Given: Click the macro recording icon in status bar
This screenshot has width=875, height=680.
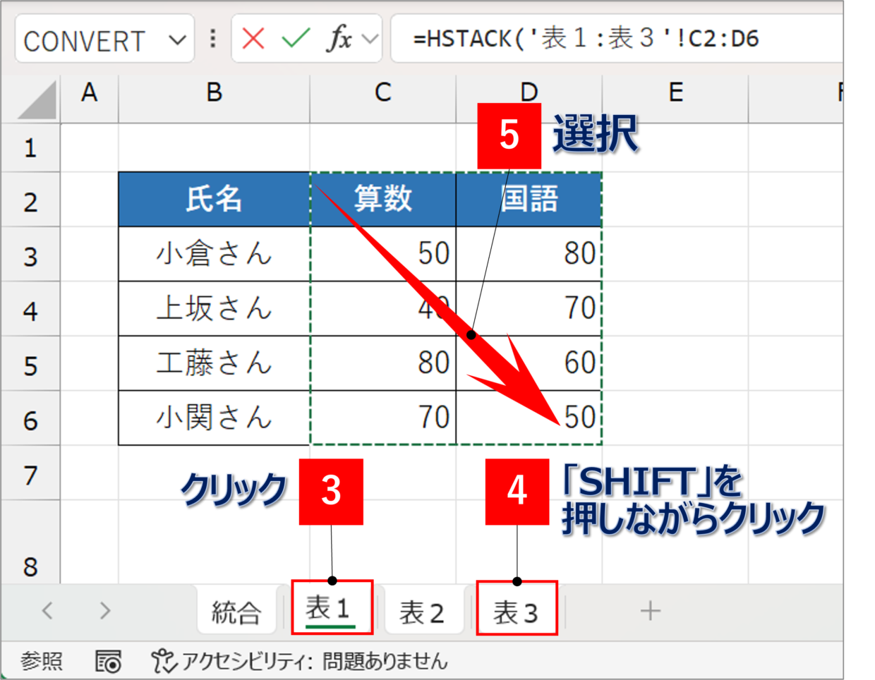Looking at the screenshot, I should 108,662.
